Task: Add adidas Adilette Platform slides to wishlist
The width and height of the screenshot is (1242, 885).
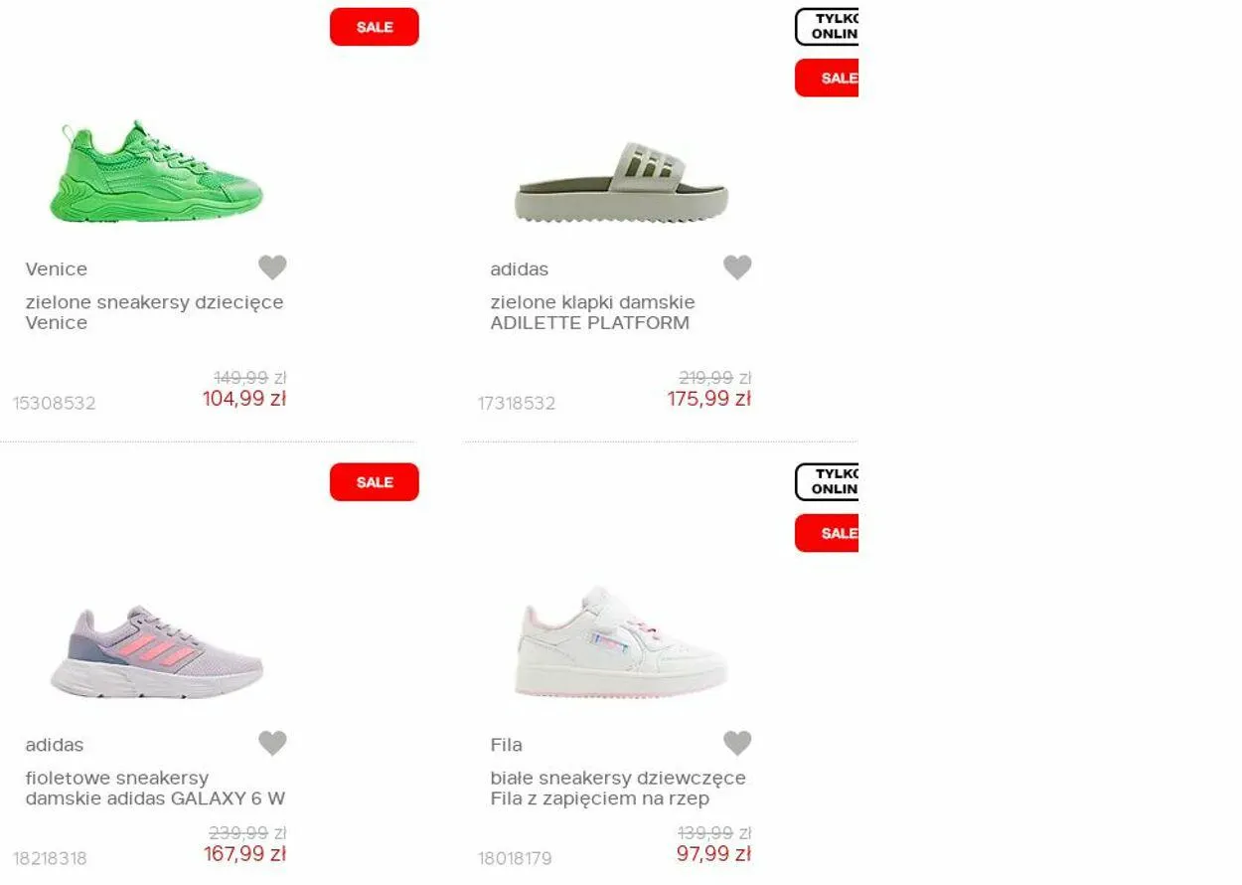Action: click(737, 267)
